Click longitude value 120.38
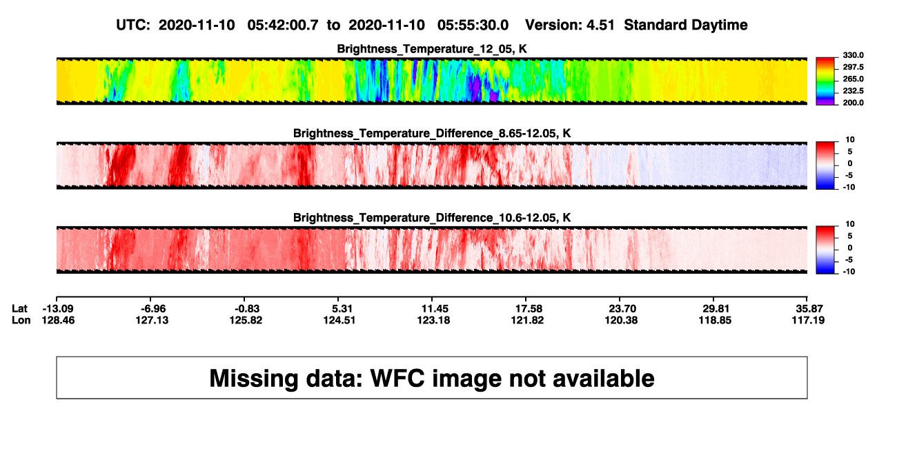Viewport: 897px width, 460px height. (621, 320)
